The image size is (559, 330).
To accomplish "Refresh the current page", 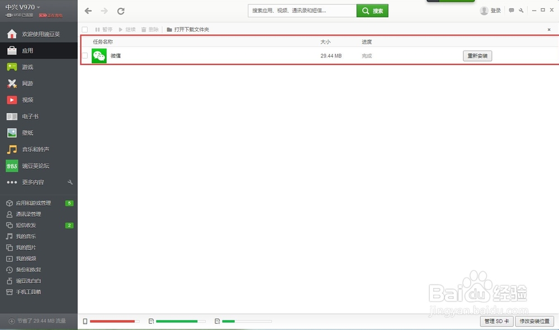I will [121, 11].
